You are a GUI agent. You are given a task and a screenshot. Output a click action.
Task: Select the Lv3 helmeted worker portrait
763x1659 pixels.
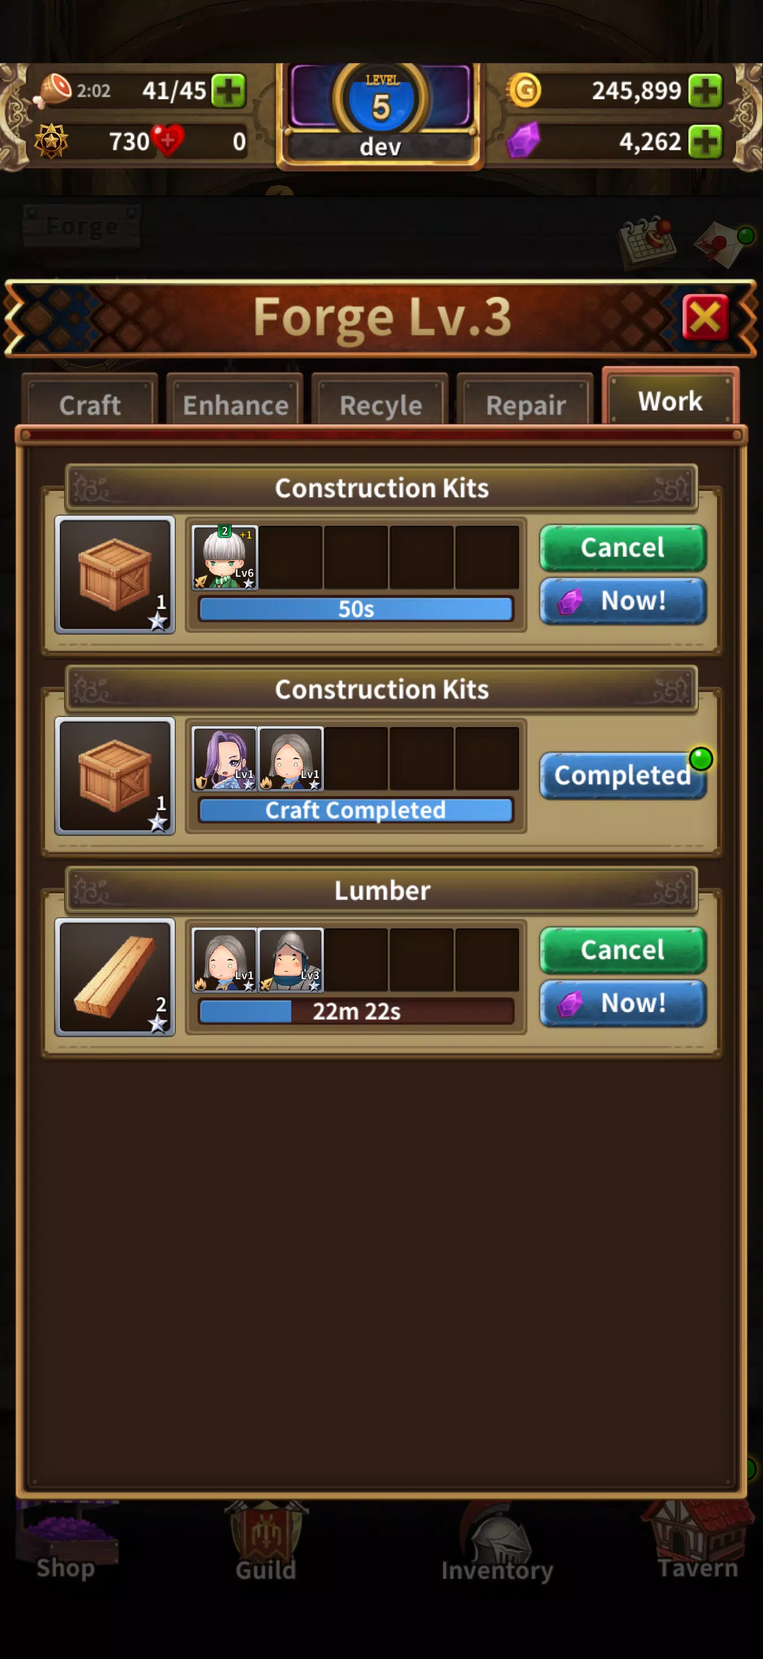pyautogui.click(x=291, y=960)
